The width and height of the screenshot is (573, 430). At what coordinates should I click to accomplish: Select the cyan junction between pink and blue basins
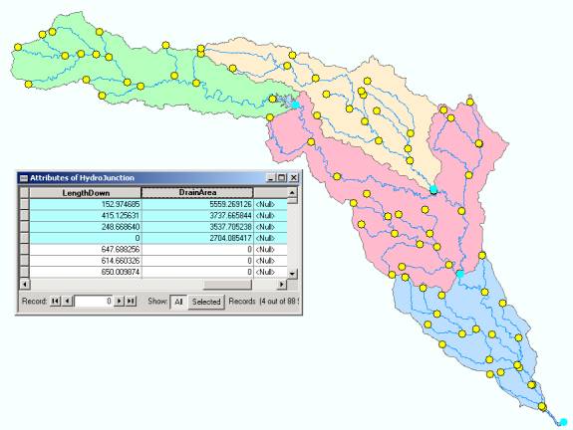[460, 274]
